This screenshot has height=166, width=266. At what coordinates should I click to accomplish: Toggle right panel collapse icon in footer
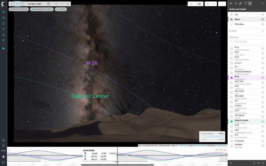coord(231,163)
